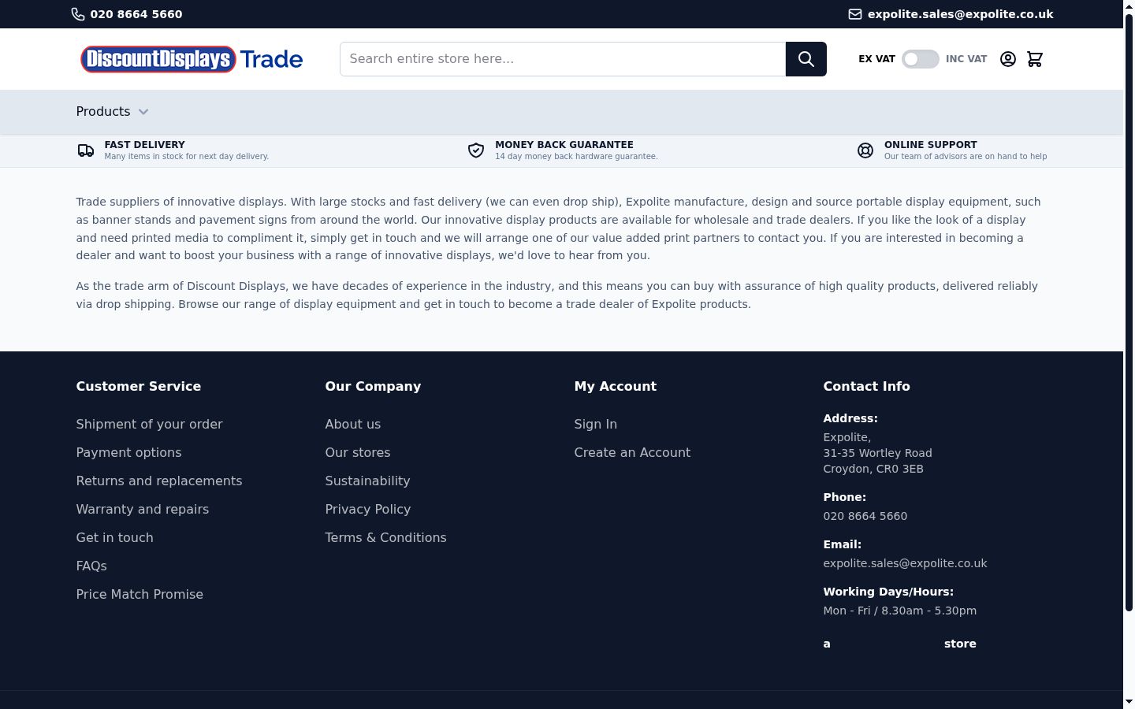Click footer email expolite.sales@expolite.co.uk
1135x709 pixels.
905,563
